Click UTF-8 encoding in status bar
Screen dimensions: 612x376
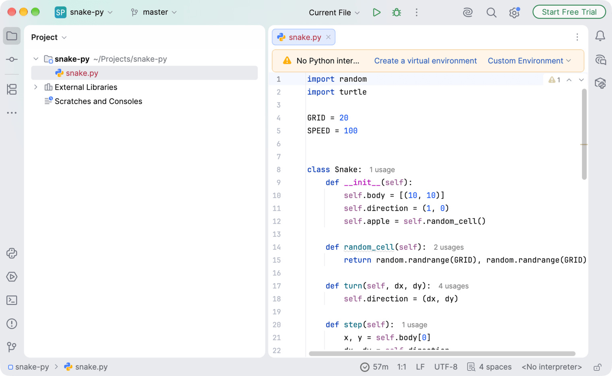point(446,367)
